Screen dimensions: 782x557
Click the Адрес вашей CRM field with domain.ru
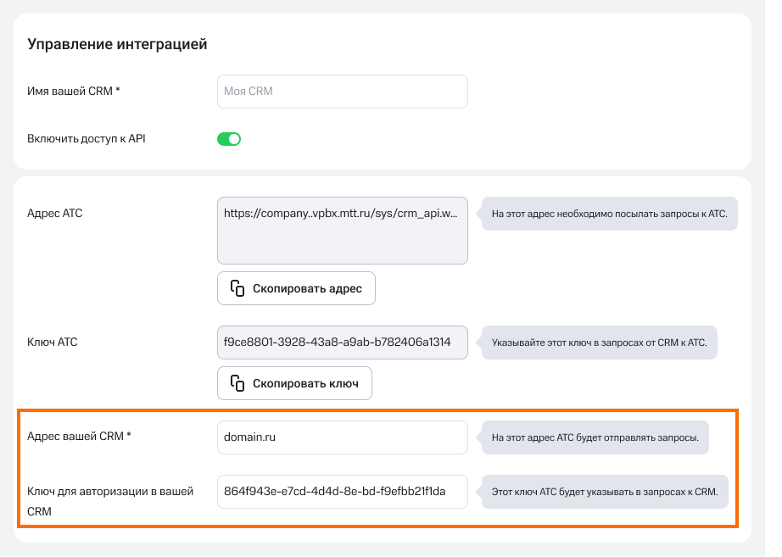click(342, 437)
